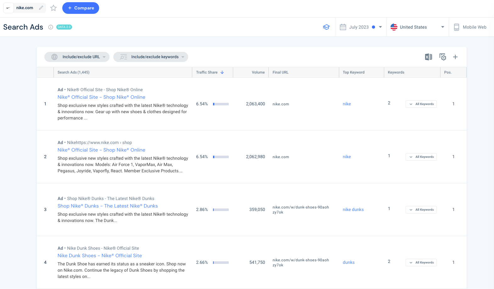Open the 'Nike Dunk Shoes – Nike® Official Site' ad title

coord(100,256)
